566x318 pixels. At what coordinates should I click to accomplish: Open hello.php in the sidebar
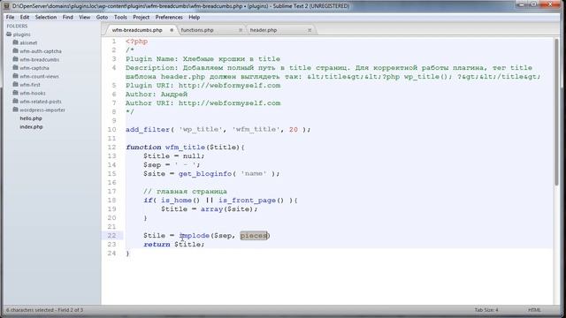pos(31,118)
